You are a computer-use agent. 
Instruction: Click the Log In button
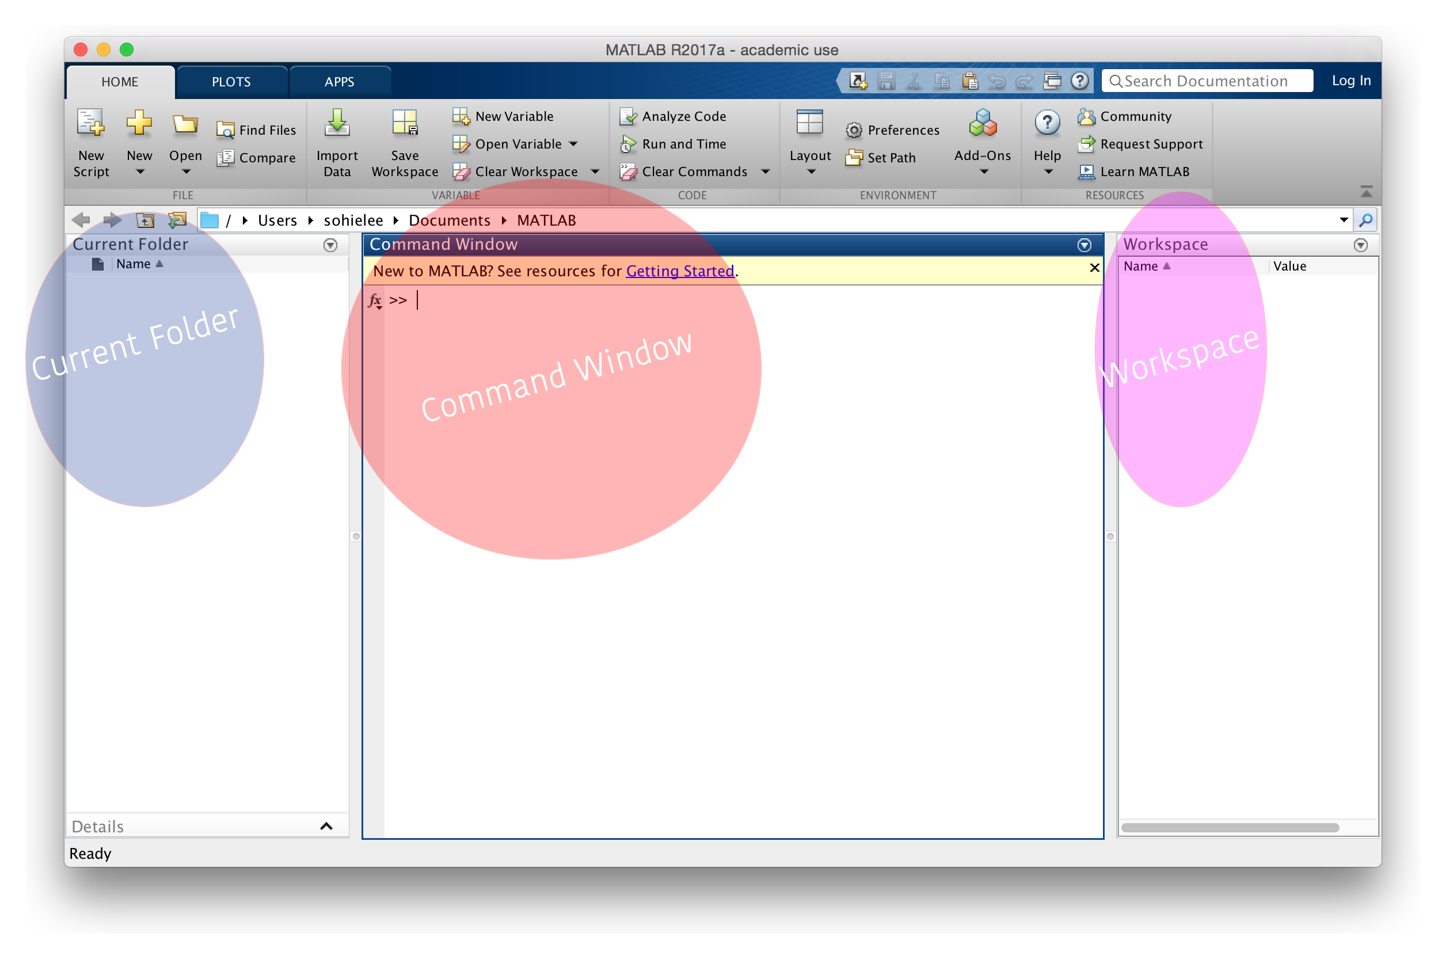tap(1350, 81)
